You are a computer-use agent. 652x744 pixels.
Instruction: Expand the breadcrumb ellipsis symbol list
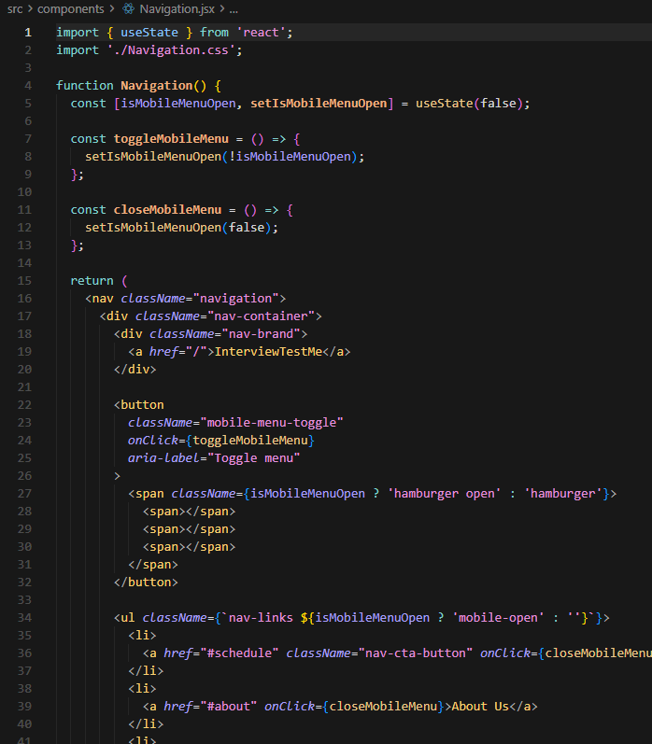coord(234,9)
